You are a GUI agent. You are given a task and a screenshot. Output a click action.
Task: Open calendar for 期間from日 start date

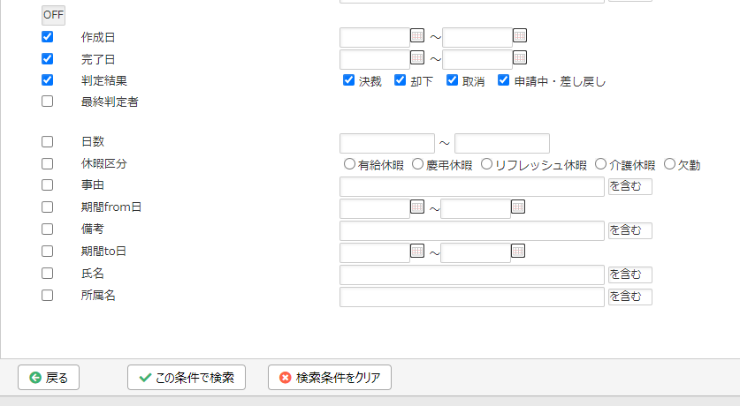417,207
